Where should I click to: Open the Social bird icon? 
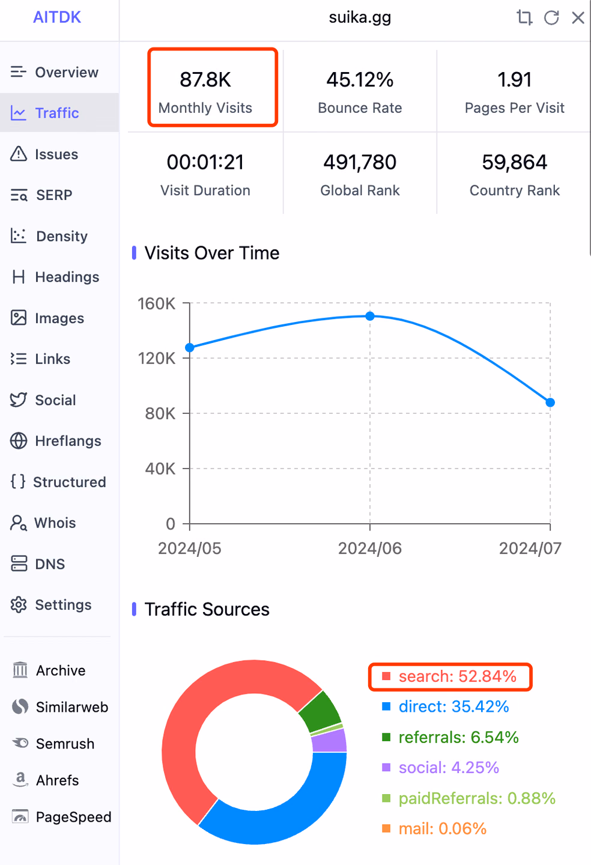click(x=19, y=399)
